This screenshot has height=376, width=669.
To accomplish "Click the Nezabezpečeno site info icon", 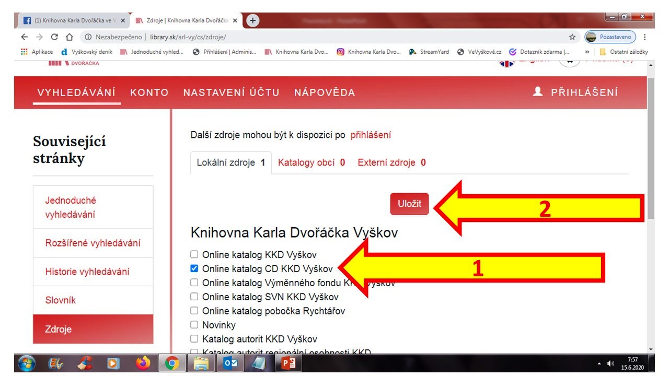I will click(88, 37).
